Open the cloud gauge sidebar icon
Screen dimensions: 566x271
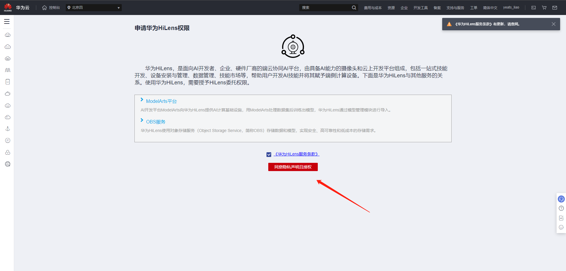point(8,117)
